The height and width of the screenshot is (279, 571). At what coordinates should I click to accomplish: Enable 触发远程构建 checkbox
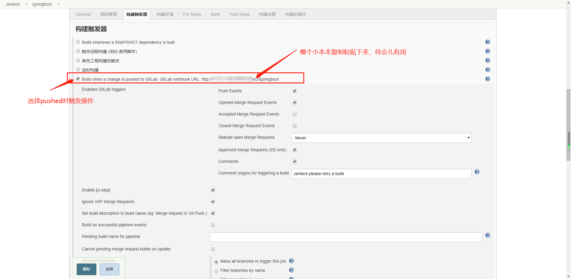tap(78, 51)
